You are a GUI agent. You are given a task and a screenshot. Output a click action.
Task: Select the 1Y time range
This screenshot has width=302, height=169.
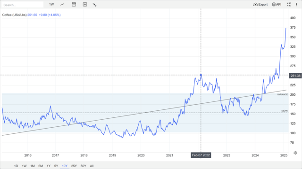pos(49,166)
